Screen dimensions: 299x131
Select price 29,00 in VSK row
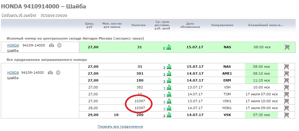pyautogui.click(x=93, y=115)
